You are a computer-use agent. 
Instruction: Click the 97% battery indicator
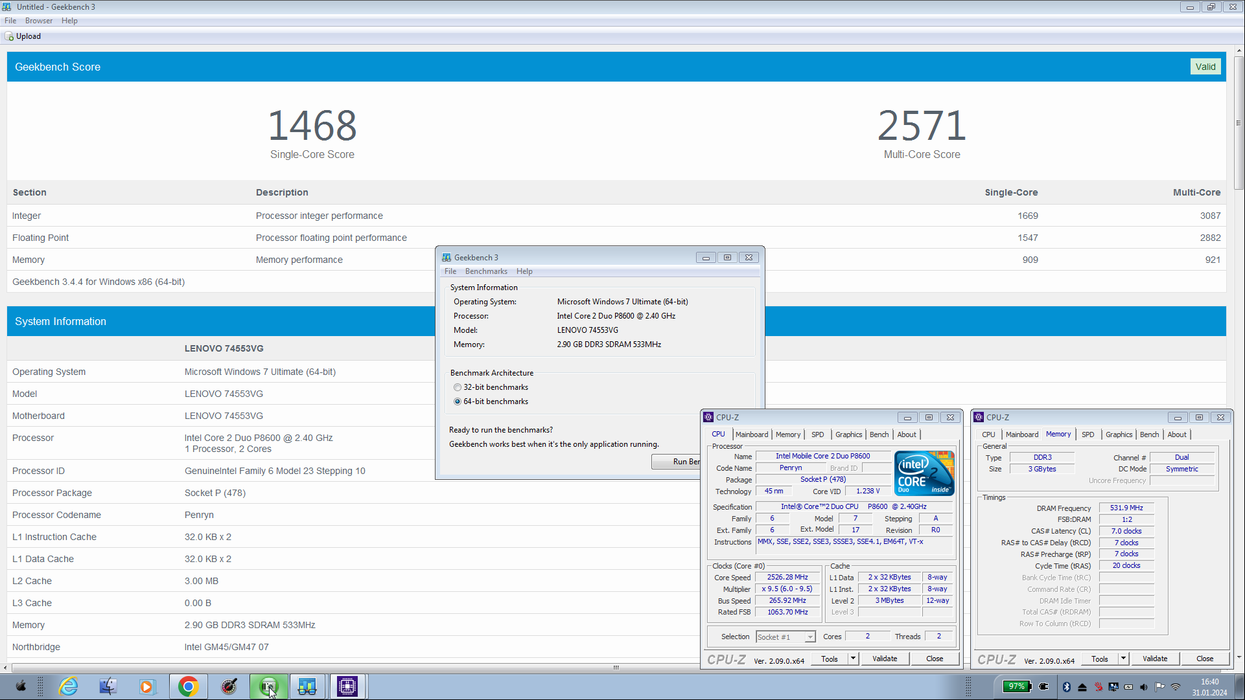1016,686
